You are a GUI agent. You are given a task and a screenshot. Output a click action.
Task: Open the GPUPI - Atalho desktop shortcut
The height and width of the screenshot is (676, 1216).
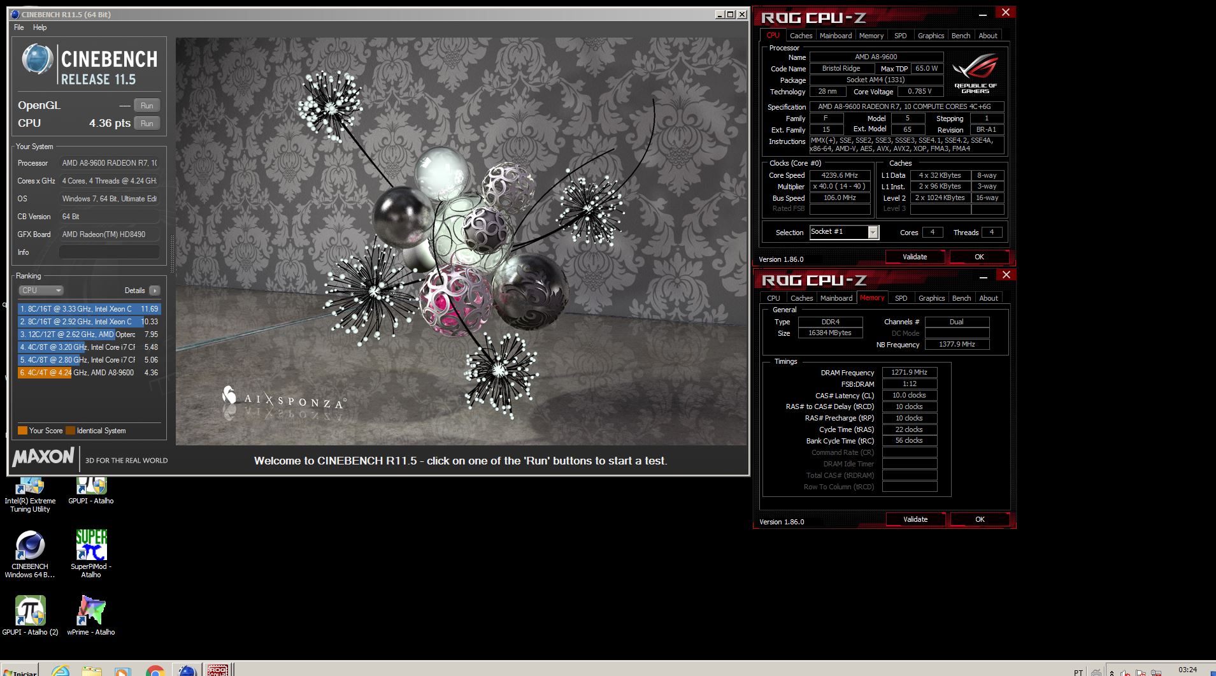[x=91, y=491]
